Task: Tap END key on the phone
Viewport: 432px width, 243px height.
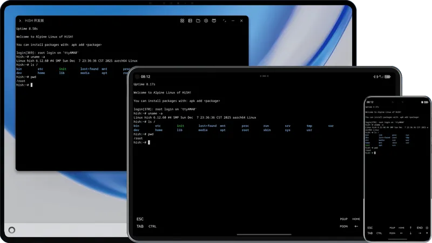Action: pos(420,228)
